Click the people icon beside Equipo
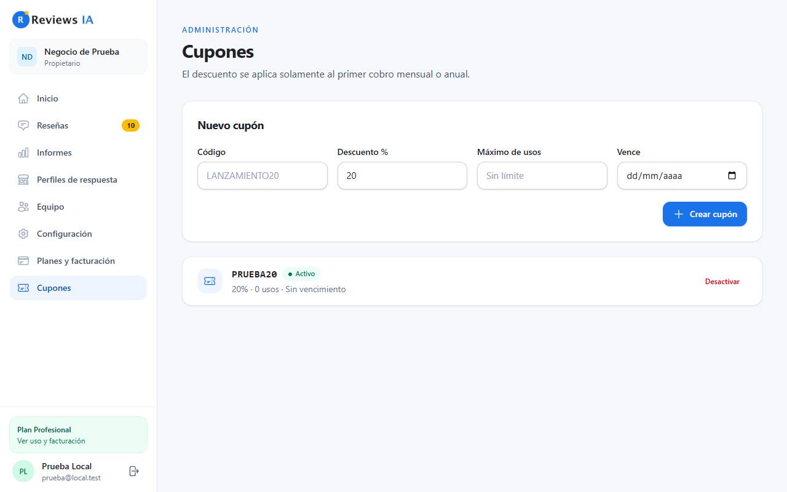 (23, 207)
